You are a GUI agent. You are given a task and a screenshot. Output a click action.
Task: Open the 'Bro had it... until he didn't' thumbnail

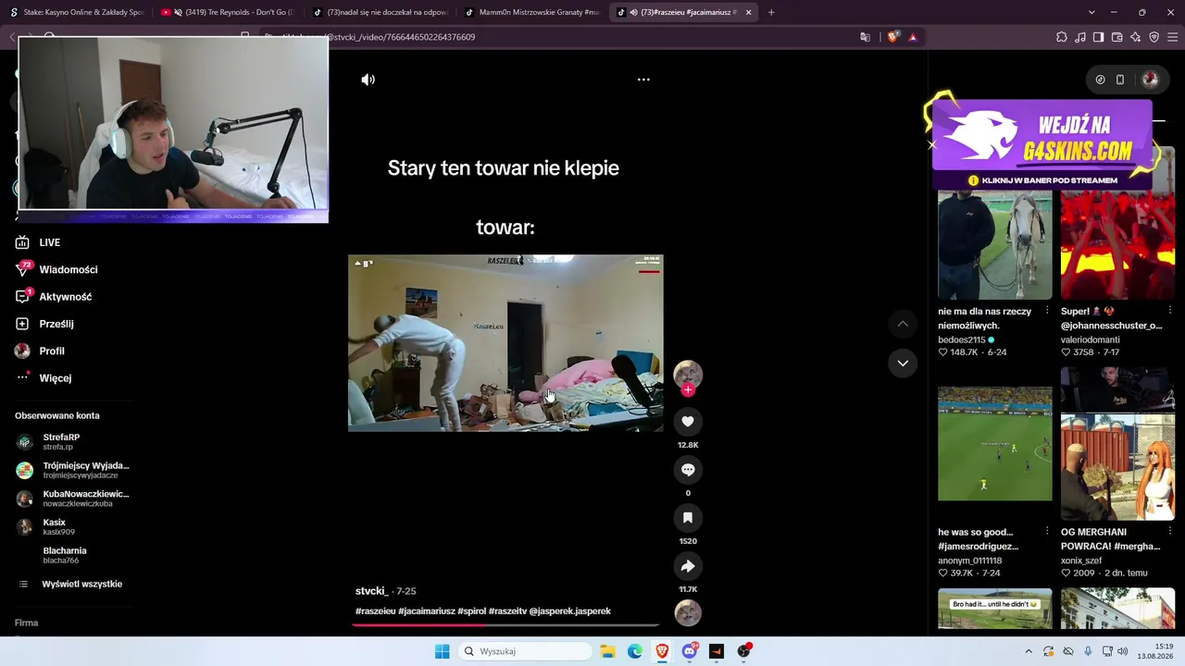pyautogui.click(x=994, y=609)
